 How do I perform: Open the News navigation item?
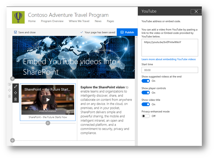tap(98, 21)
